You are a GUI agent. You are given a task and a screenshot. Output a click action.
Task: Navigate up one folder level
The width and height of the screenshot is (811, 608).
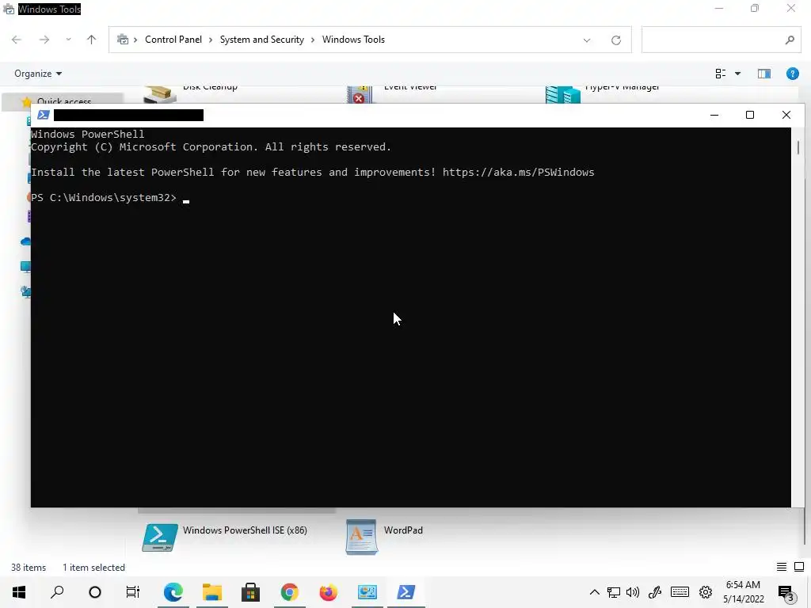pyautogui.click(x=92, y=40)
